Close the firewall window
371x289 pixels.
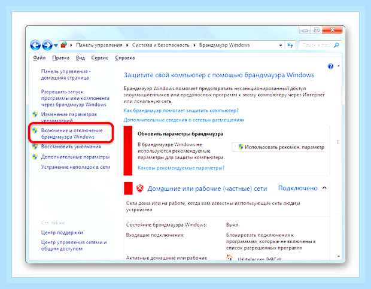click(x=332, y=31)
